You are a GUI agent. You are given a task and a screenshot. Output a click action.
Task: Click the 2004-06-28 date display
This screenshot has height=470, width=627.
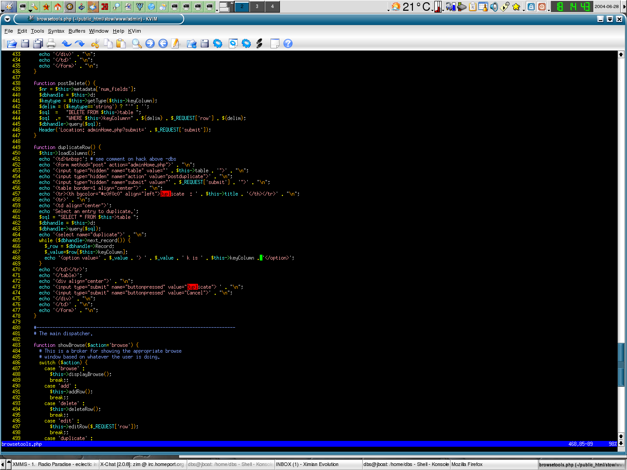(606, 6)
